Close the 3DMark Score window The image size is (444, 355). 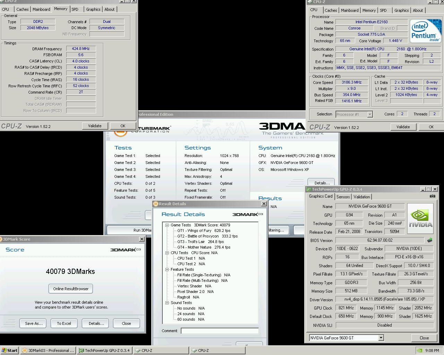142,239
